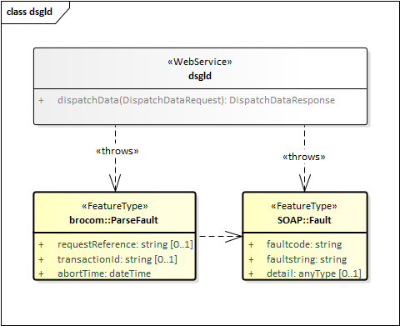This screenshot has width=400, height=326.
Task: Click the FeatureType stereotype on ParseFault
Action: tap(115, 206)
